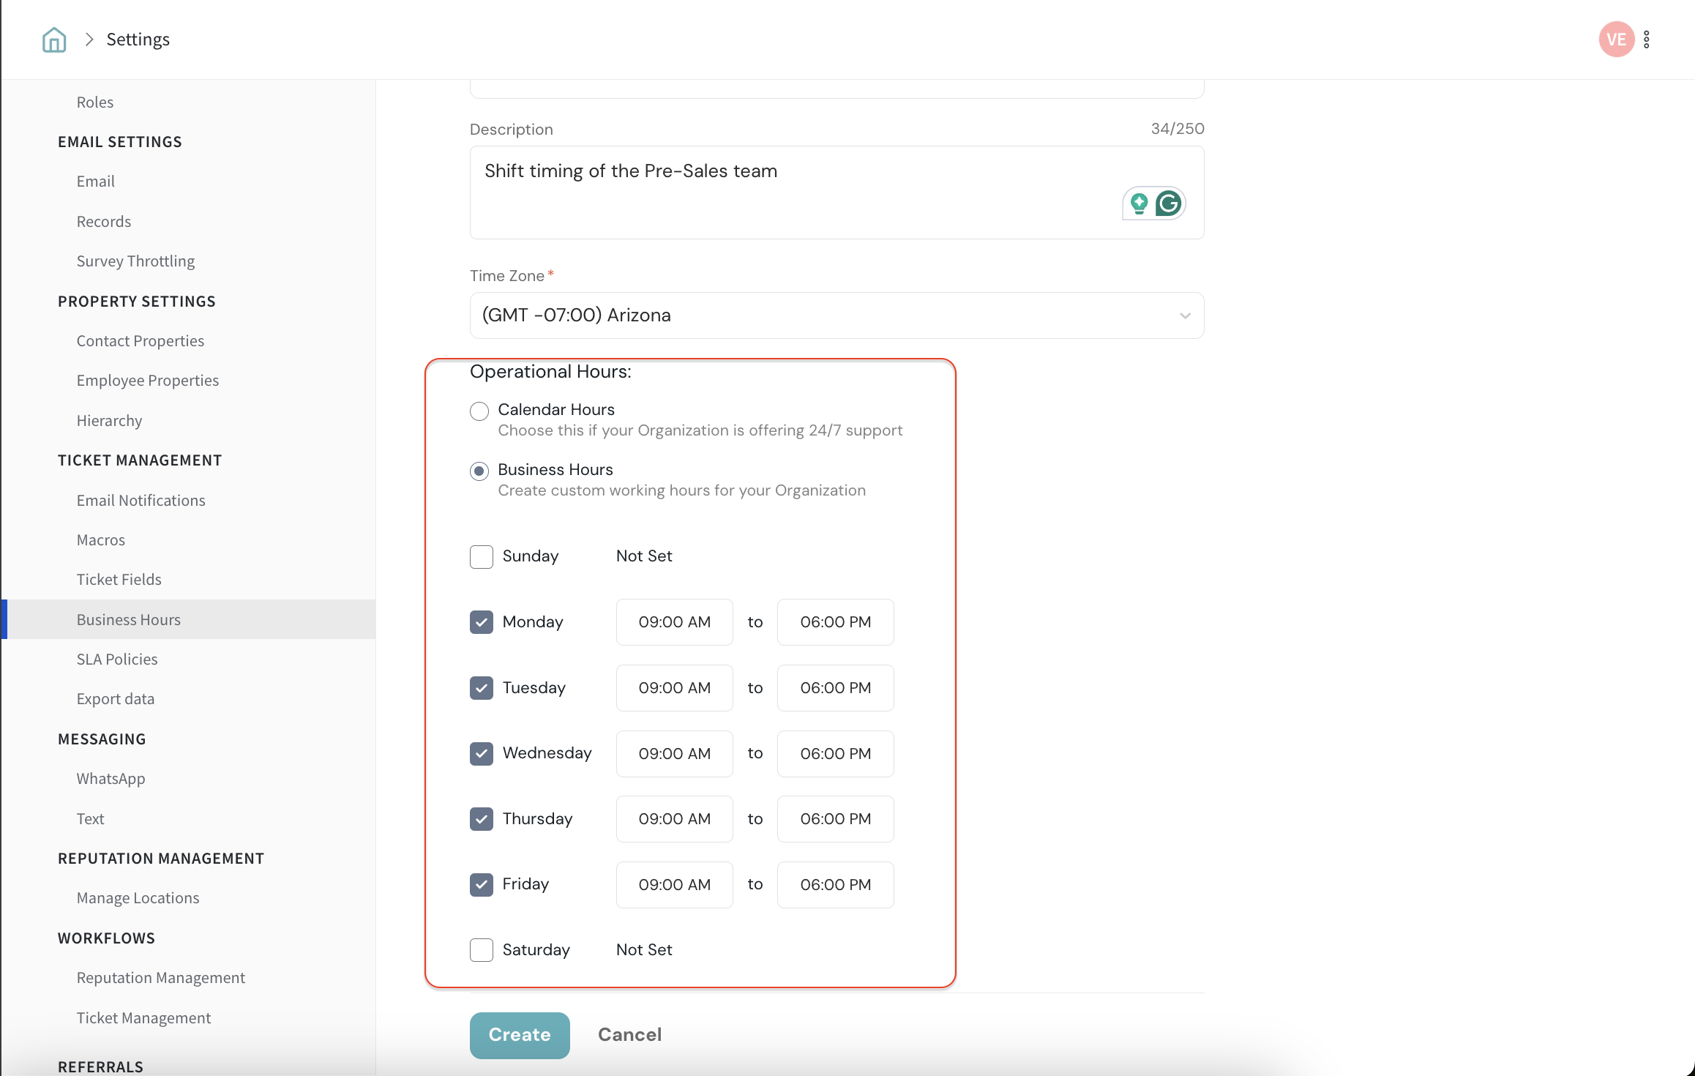This screenshot has height=1076, width=1695.
Task: Open WhatsApp messaging settings
Action: pyautogui.click(x=111, y=779)
